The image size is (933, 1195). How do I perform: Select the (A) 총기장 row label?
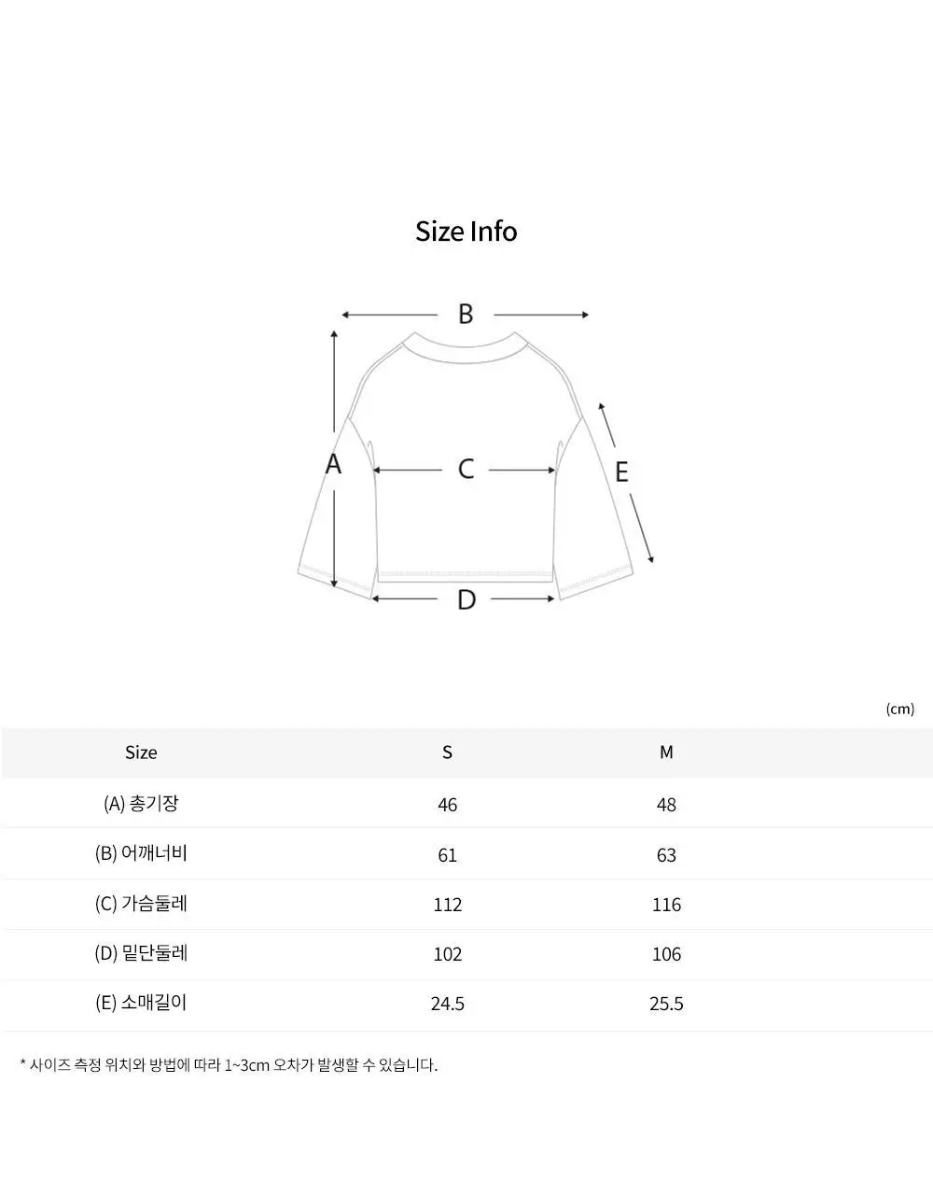coord(141,803)
